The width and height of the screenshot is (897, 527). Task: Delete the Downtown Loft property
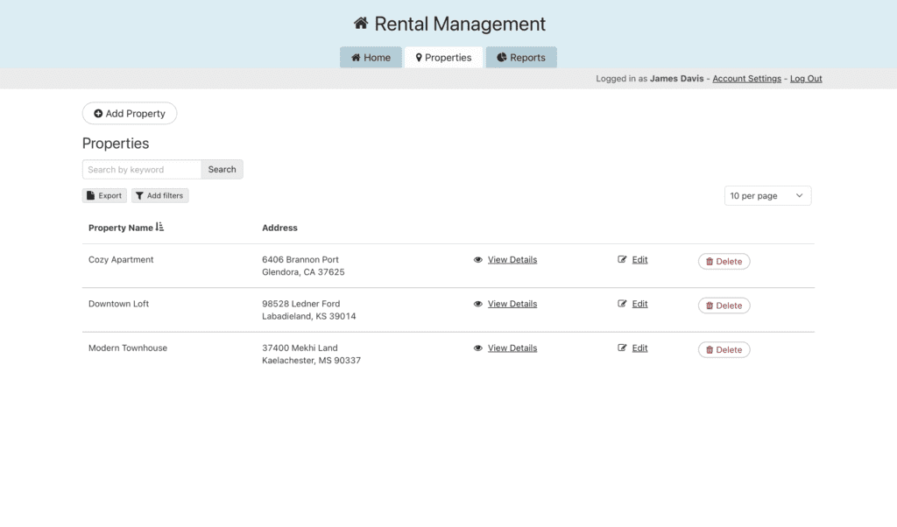point(724,306)
